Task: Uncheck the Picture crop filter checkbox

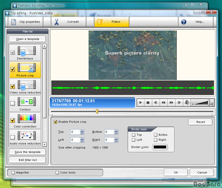Action: (13, 69)
